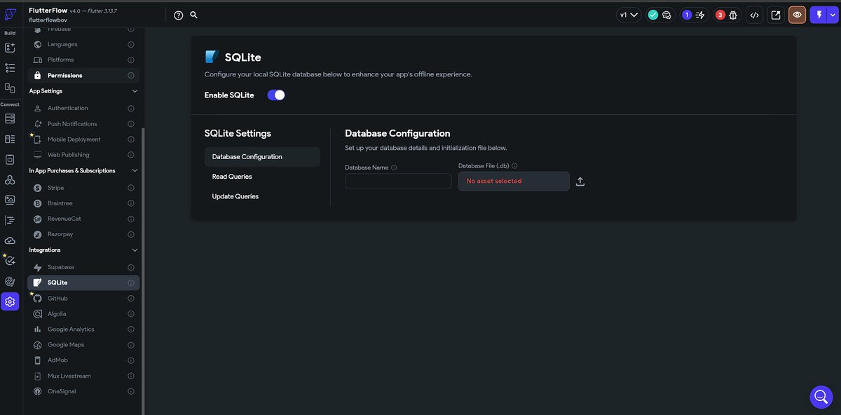Image resolution: width=841 pixels, height=415 pixels.
Task: Open the cloud functions icon in left rail
Action: coord(10,240)
